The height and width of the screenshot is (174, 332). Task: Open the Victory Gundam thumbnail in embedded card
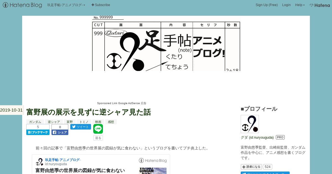(153, 171)
